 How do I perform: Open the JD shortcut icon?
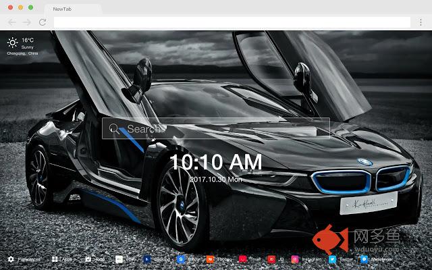(x=271, y=259)
